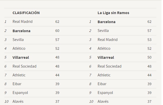The image size is (163, 105).
Task: Select Athletic in La Liga sin Ramos table
Action: (104, 75)
